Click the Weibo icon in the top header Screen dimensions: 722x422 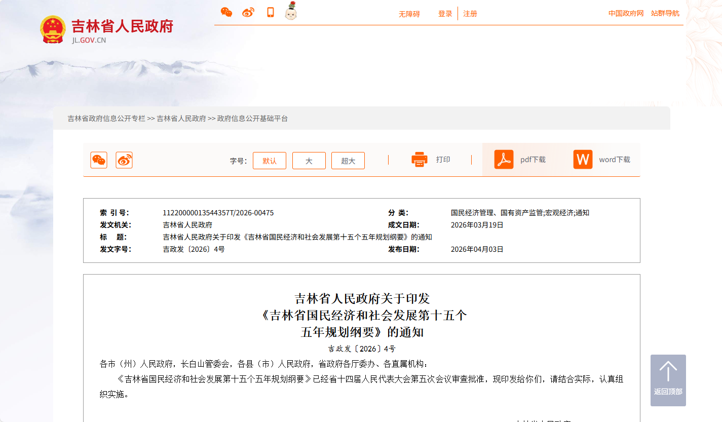248,13
